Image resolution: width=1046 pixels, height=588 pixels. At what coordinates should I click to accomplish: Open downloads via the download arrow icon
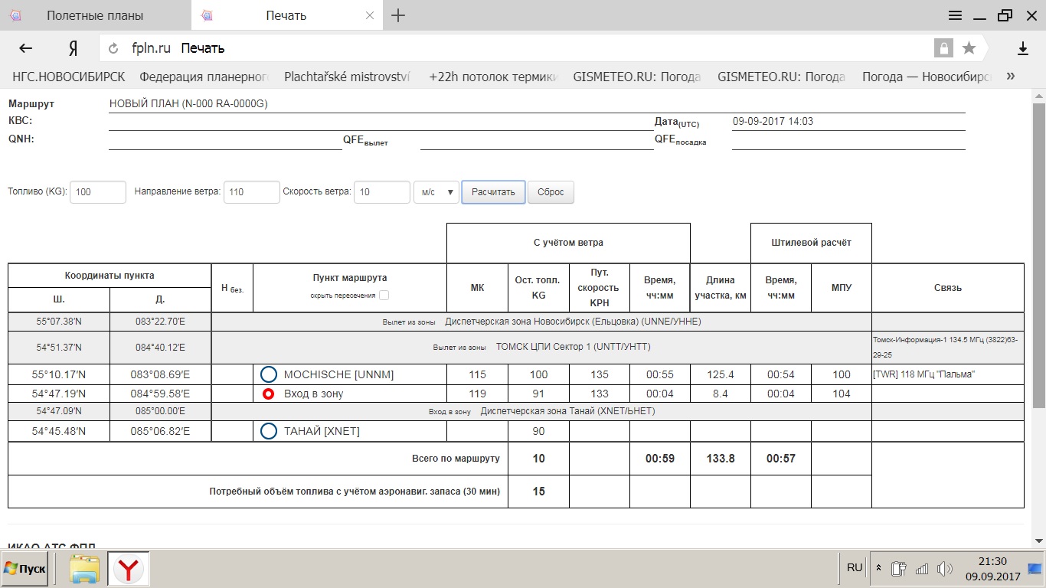click(x=1022, y=48)
